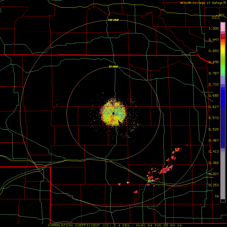Click the 1.000 value on the color scale

coord(214,28)
